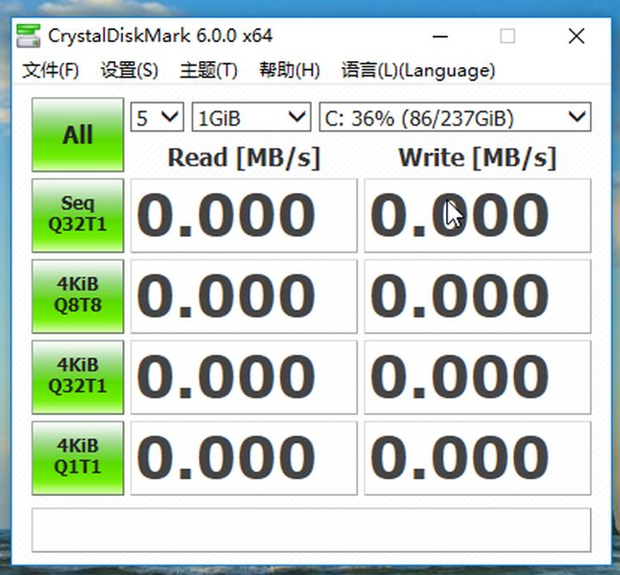Image resolution: width=620 pixels, height=575 pixels.
Task: Open the 主题(T) menu
Action: 208,71
